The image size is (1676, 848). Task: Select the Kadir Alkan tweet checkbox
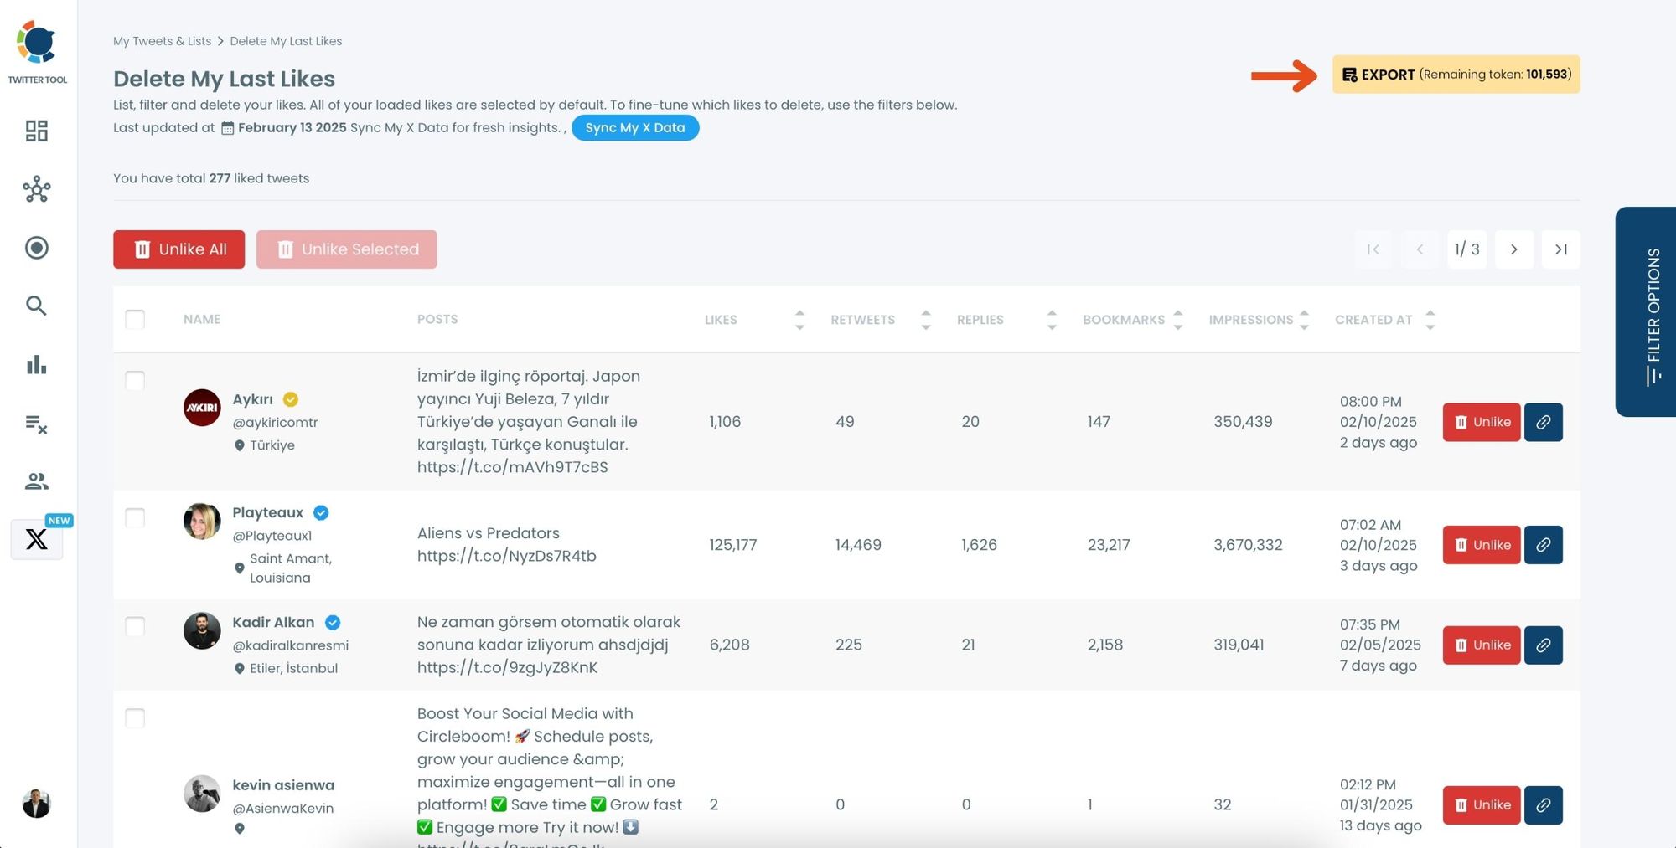coord(135,626)
